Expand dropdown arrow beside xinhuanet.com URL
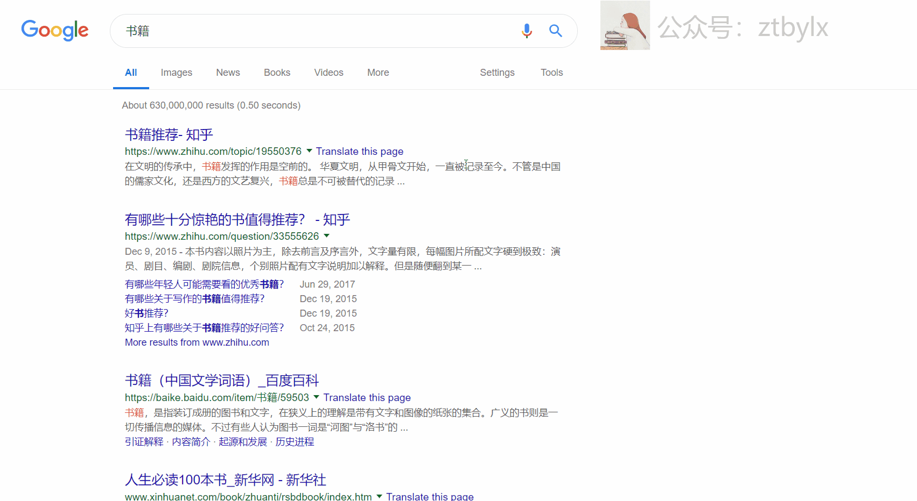 379,496
